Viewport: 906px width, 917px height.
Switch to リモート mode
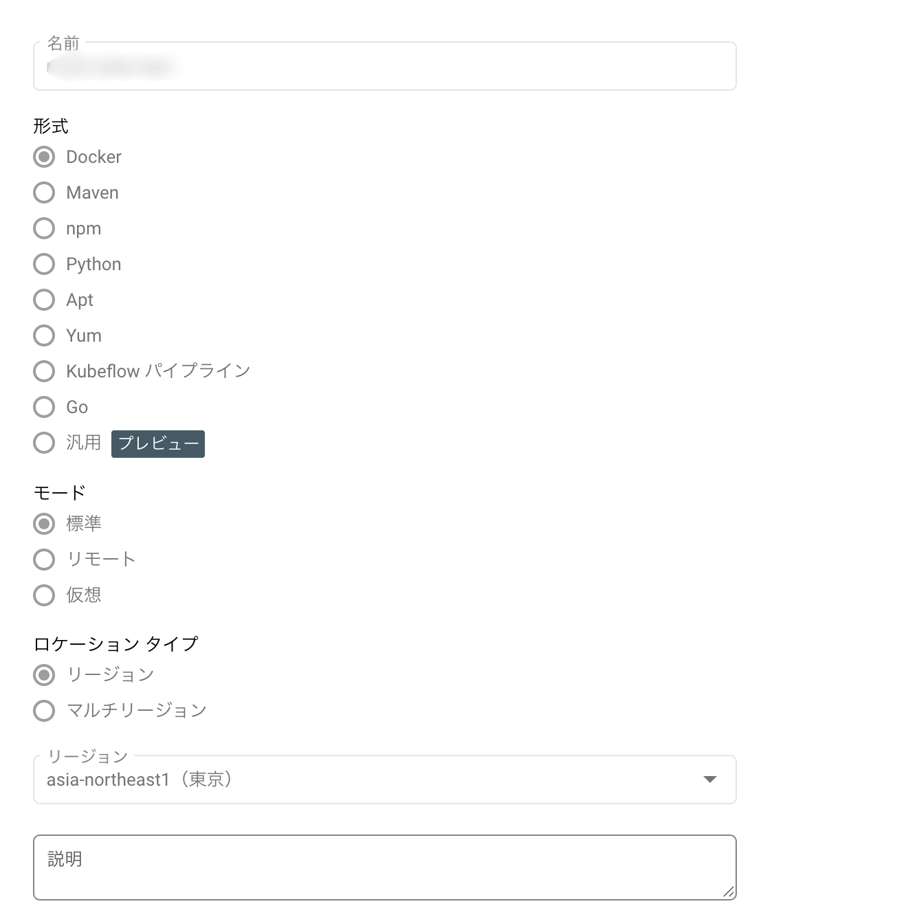click(x=44, y=560)
